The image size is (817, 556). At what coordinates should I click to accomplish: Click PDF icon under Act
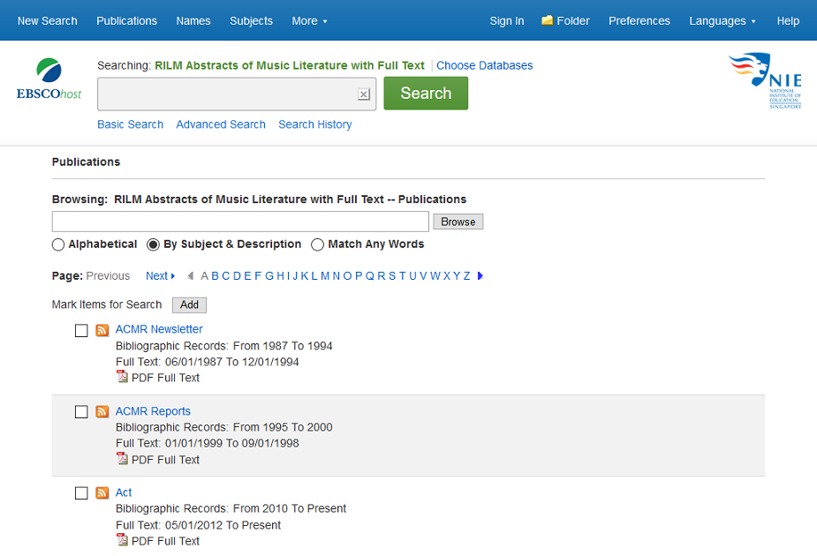click(122, 540)
